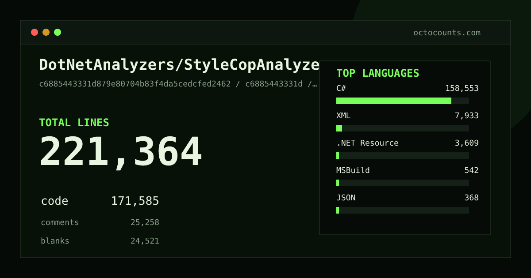Image resolution: width=531 pixels, height=278 pixels.
Task: Click the 171,585 code count
Action: pyautogui.click(x=135, y=201)
